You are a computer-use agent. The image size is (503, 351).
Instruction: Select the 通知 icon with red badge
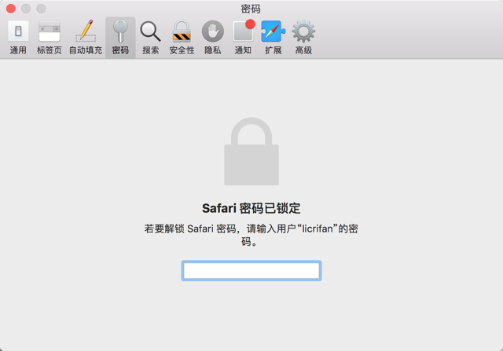click(x=244, y=31)
